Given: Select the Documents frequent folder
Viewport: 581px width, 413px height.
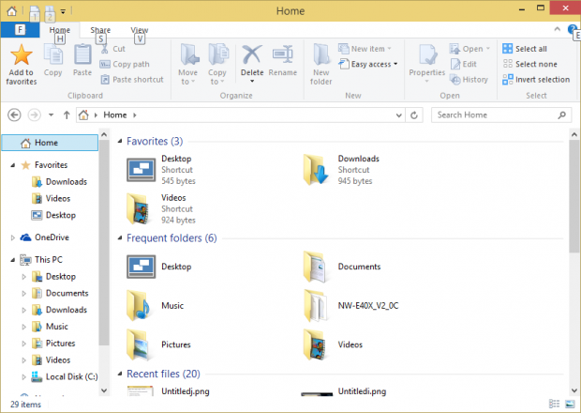Looking at the screenshot, I should coord(342,267).
